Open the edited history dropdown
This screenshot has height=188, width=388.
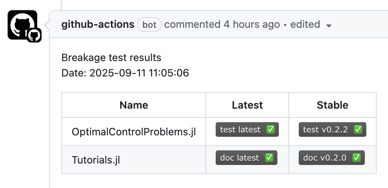[305, 25]
